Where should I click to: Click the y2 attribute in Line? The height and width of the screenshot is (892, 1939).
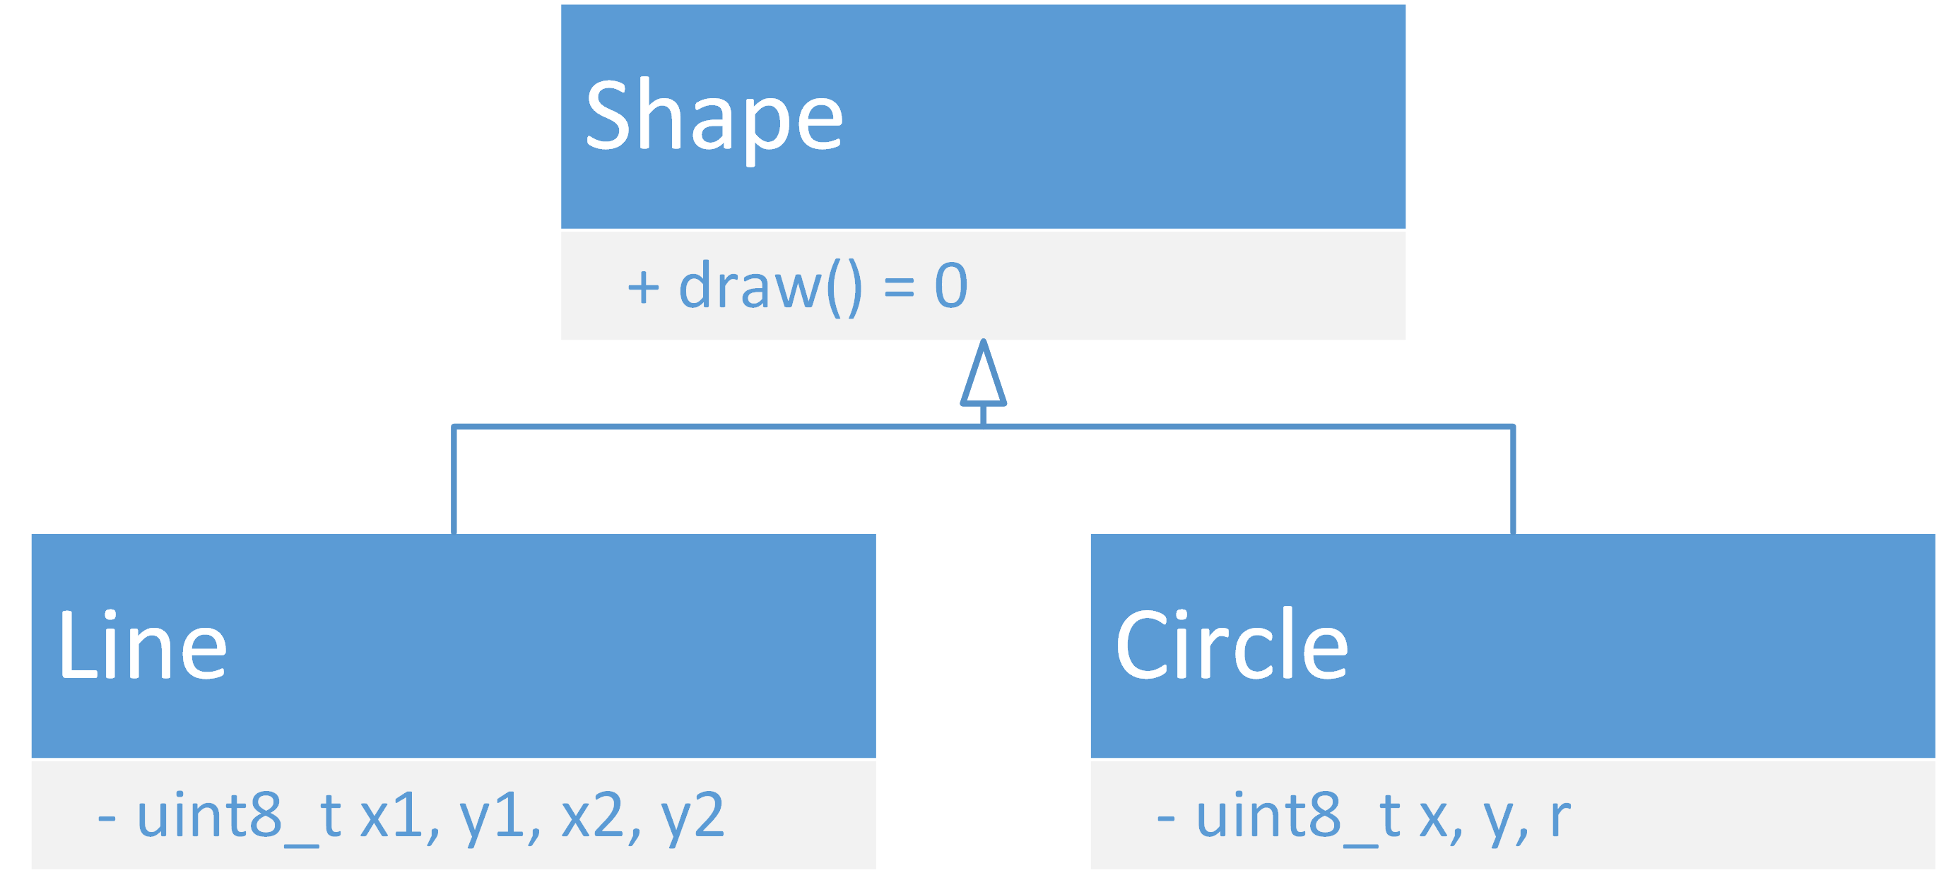[692, 818]
